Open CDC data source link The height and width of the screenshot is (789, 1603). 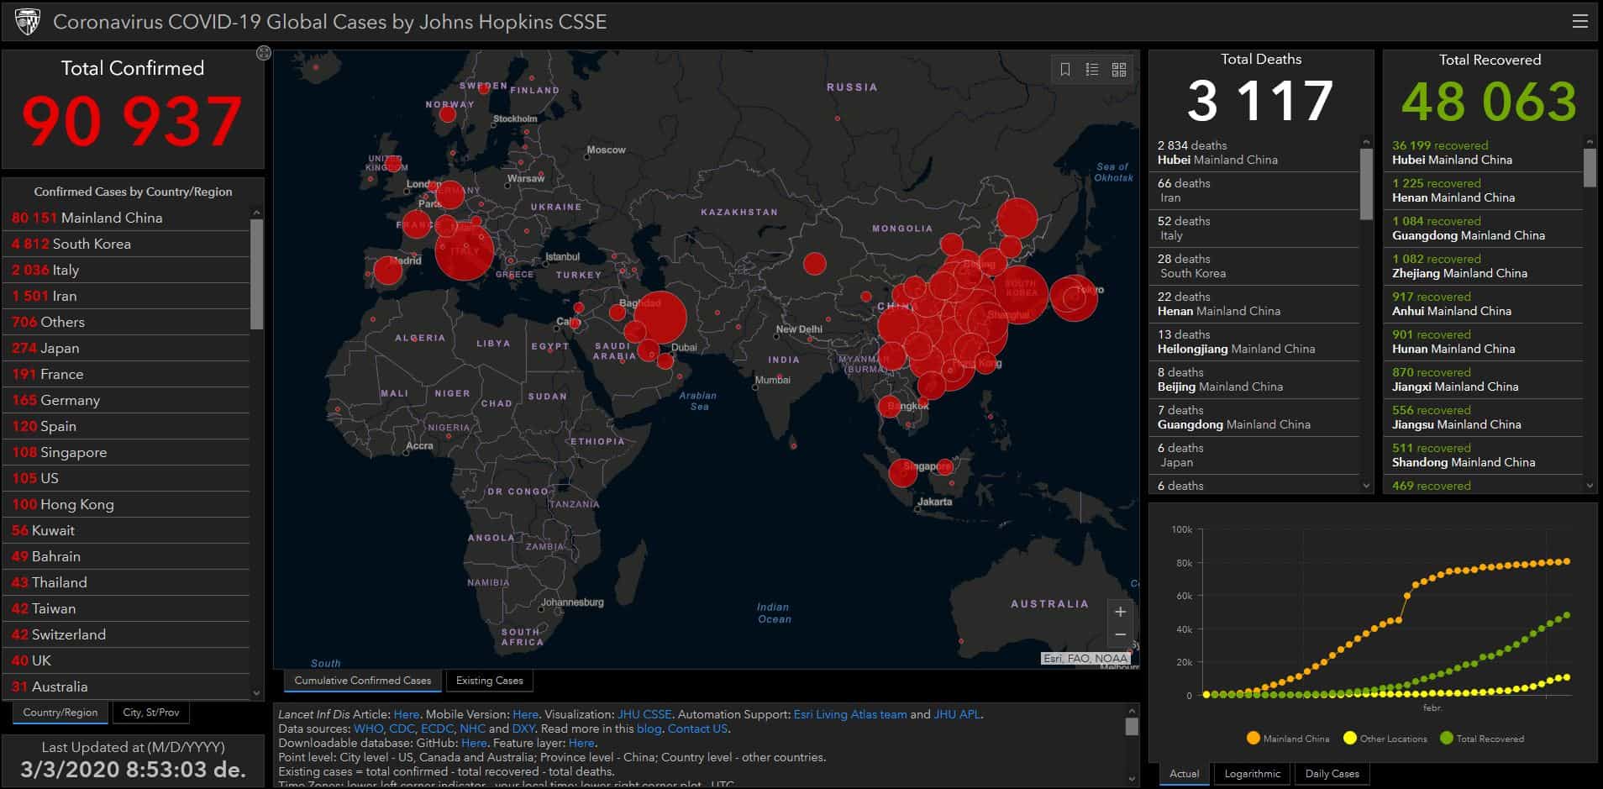tap(402, 729)
